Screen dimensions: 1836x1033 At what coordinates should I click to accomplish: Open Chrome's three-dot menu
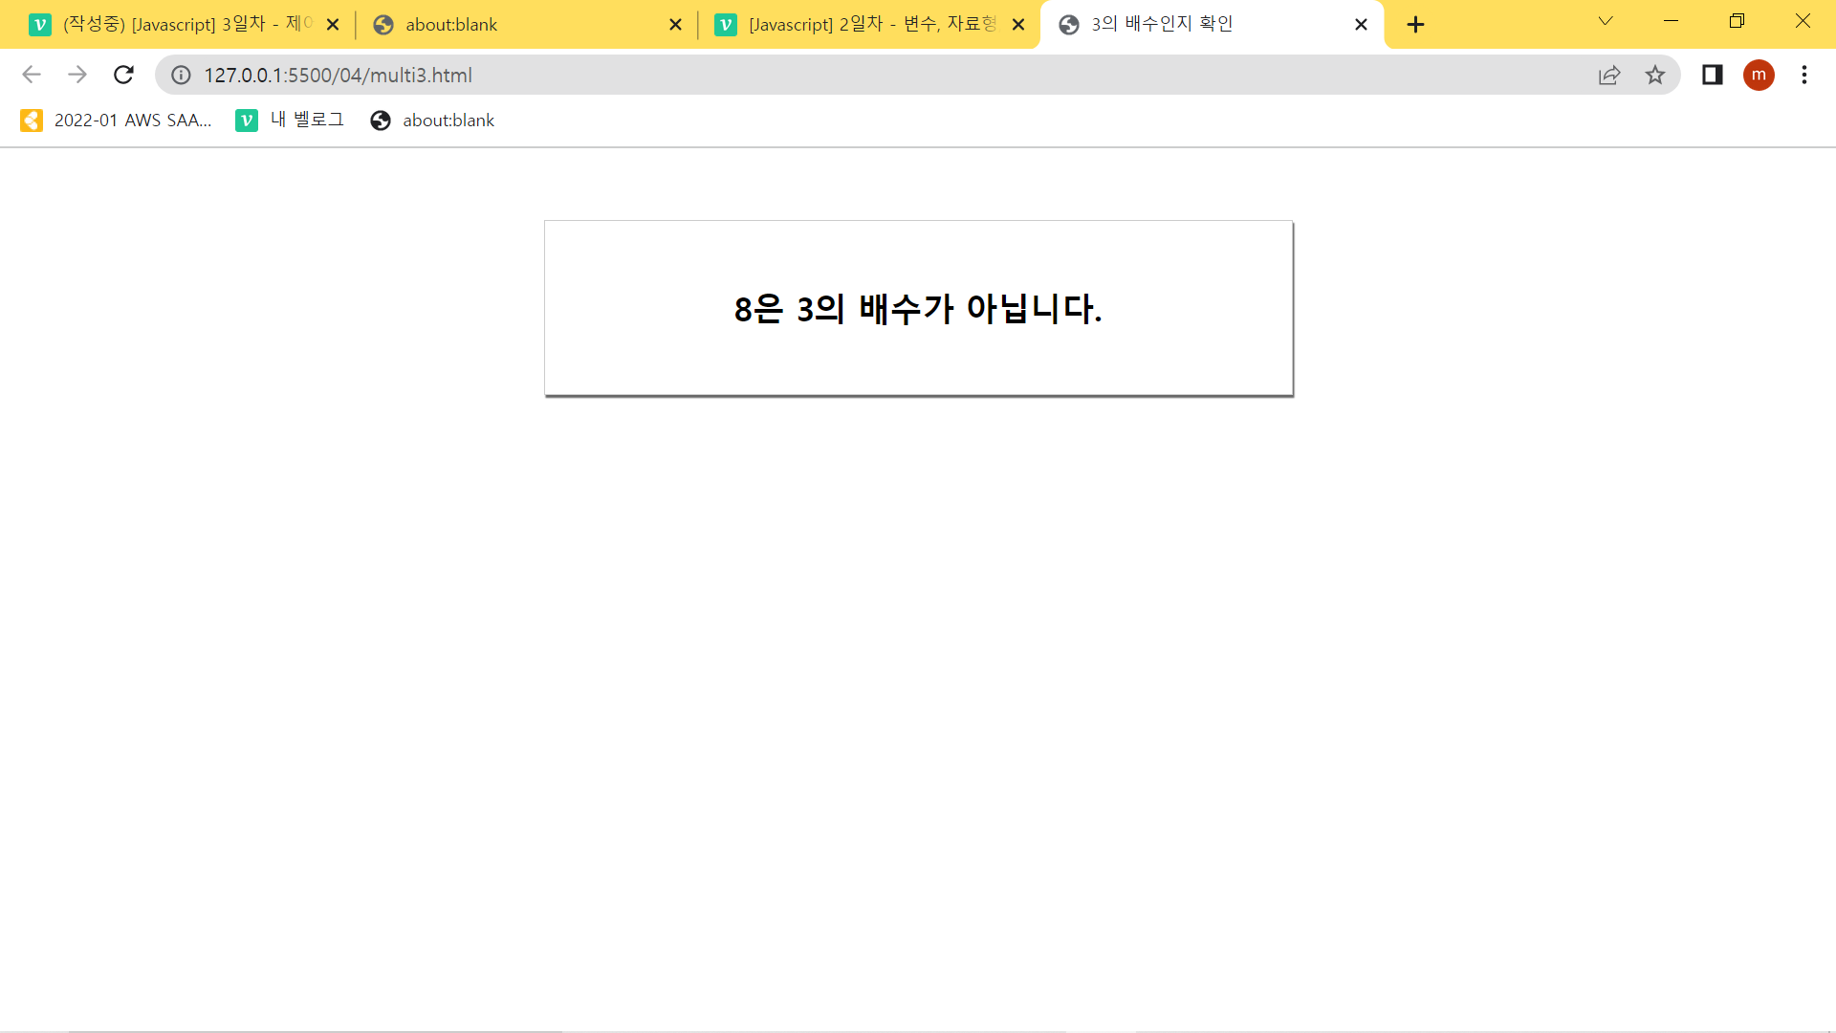pyautogui.click(x=1804, y=75)
